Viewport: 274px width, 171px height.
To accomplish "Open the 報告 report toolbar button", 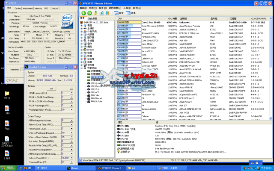I will [119, 13].
